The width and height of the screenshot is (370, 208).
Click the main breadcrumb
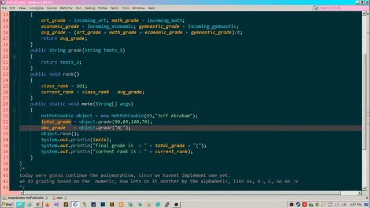(59, 198)
